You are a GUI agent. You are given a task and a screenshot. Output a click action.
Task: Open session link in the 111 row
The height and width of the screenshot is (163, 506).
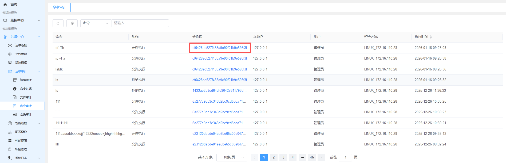(x=219, y=102)
